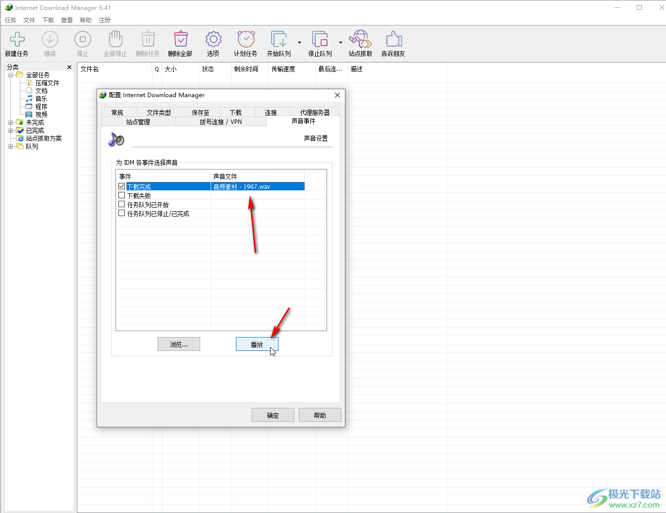The image size is (666, 513).
Task: Sort by 描述 column header
Action: point(397,69)
